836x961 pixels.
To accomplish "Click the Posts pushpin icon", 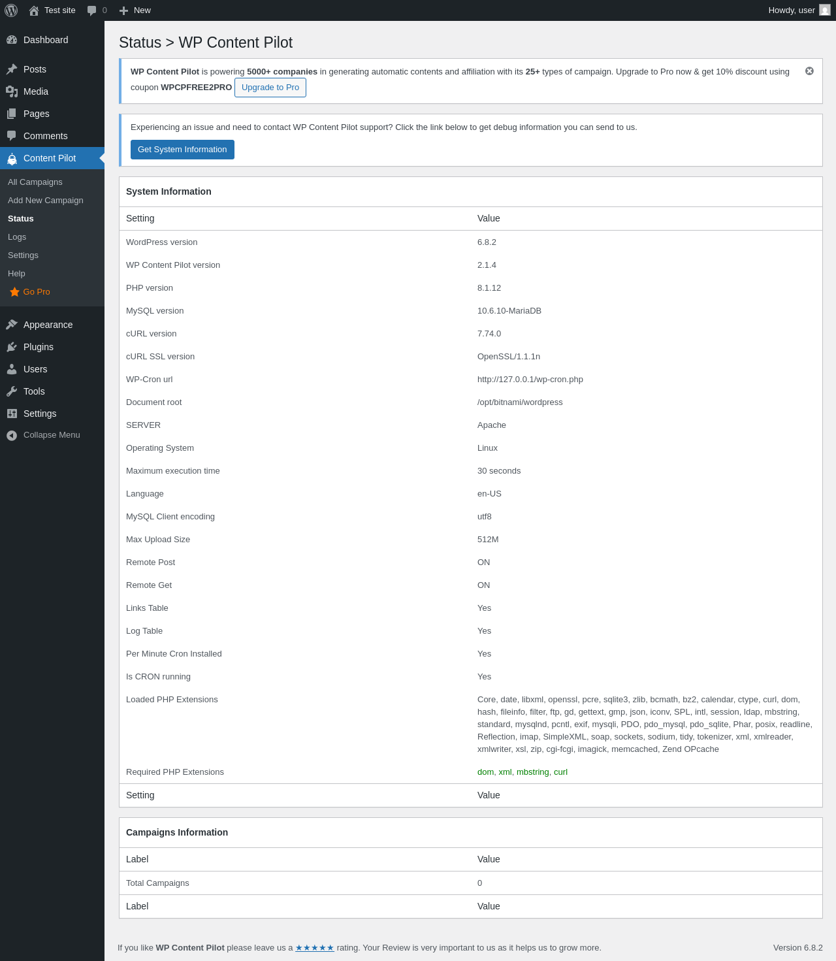I will point(12,69).
